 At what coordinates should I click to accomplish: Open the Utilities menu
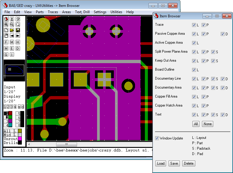(x=116, y=12)
